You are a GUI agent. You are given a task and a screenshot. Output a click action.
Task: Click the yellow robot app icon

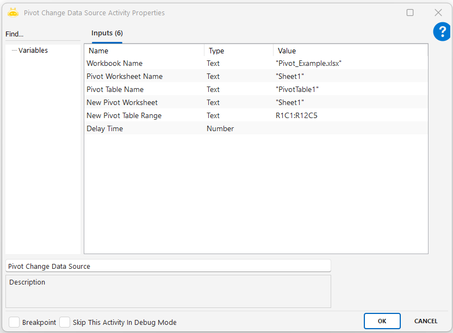13,13
